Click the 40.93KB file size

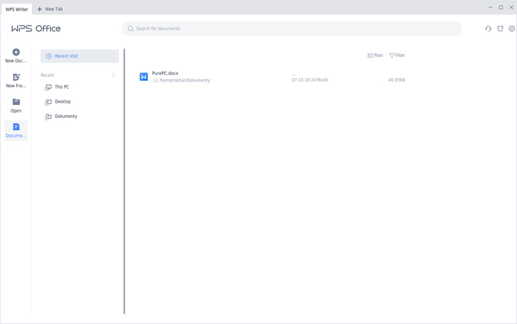coord(397,79)
